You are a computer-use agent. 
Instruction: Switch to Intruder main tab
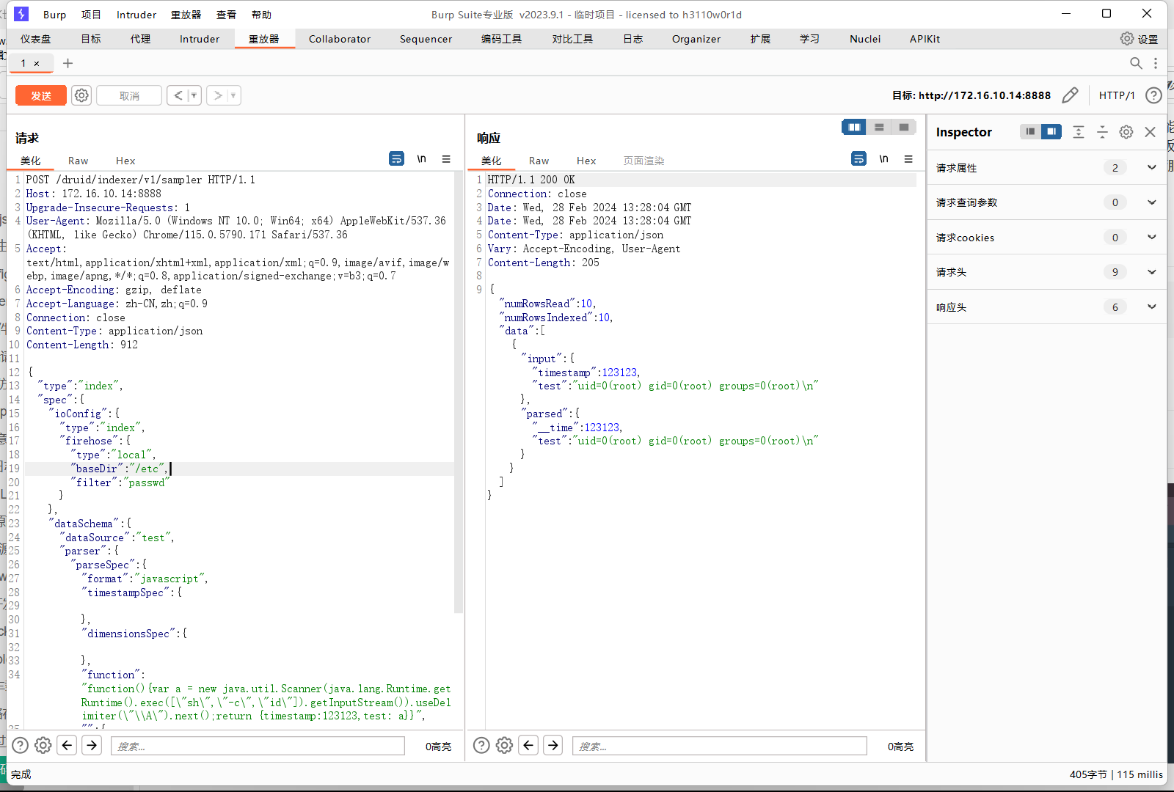[x=200, y=39]
